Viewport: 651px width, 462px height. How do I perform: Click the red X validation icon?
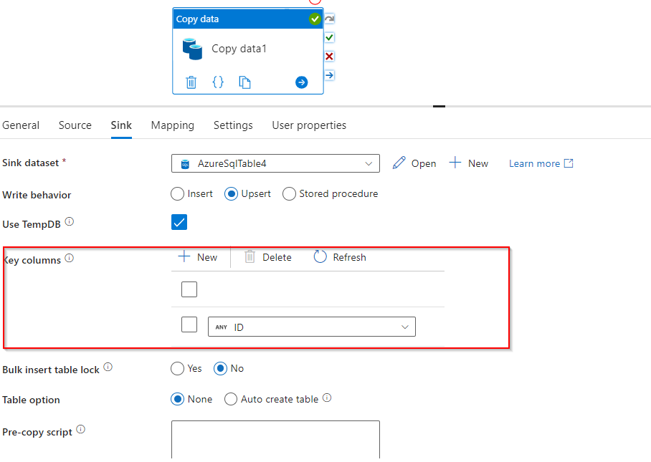(329, 56)
